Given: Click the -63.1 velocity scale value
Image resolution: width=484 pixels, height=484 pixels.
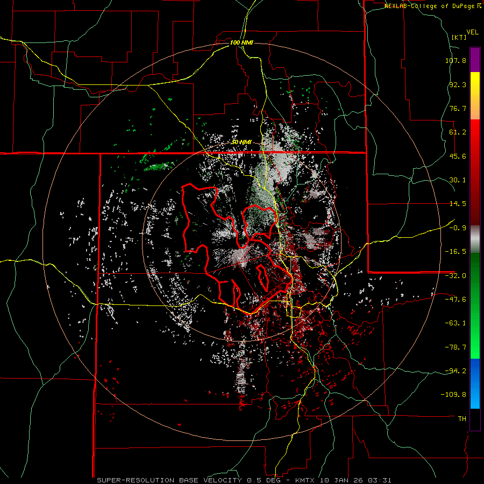Looking at the screenshot, I should tap(455, 323).
